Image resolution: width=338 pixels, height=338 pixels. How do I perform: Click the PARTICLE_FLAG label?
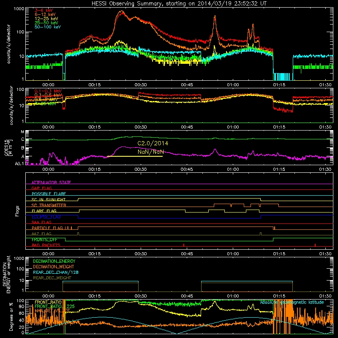[x=47, y=228]
